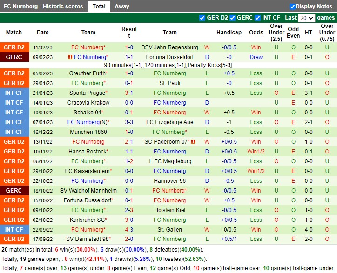Viewport: 337px width, 273px height.
Task: Click the 4-3 score versus St. Gallen
Action: click(129, 230)
